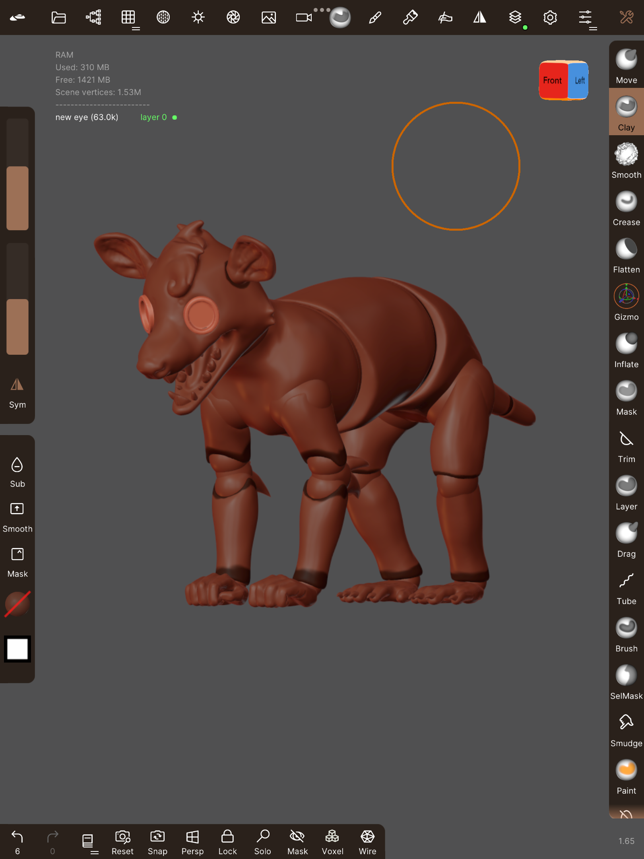The height and width of the screenshot is (859, 644).
Task: Select the Mask tool in right toolbar
Action: click(x=627, y=397)
